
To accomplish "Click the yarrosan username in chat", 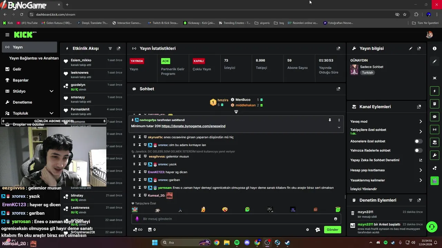I will point(165,188).
